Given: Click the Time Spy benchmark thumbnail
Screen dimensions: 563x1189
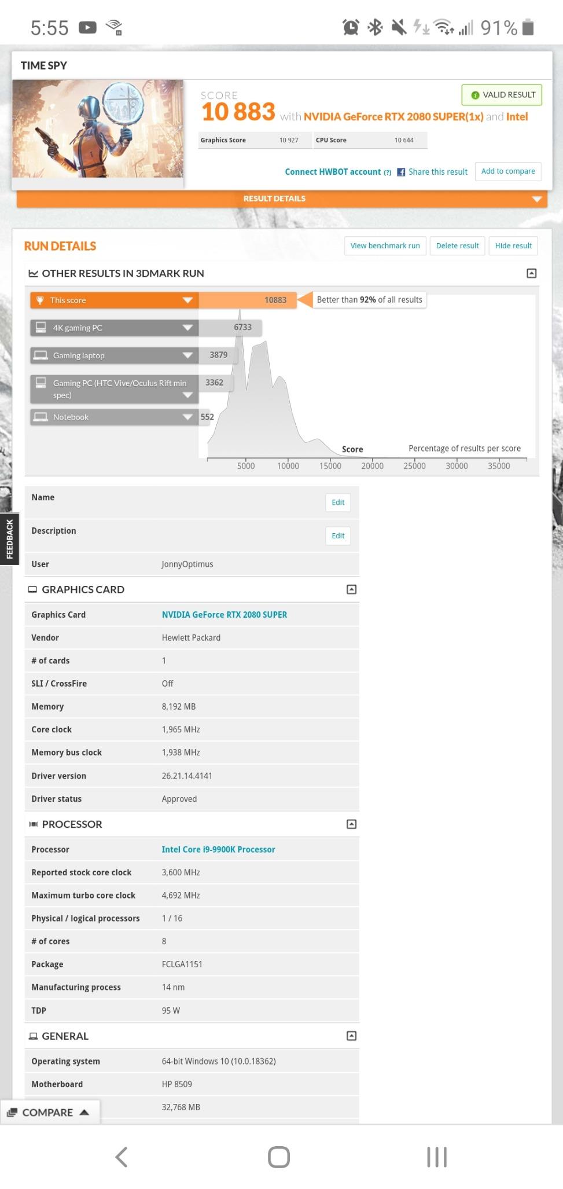Looking at the screenshot, I should point(98,129).
